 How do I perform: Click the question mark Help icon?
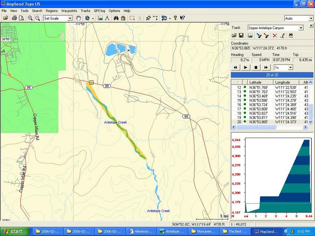[x=175, y=18]
